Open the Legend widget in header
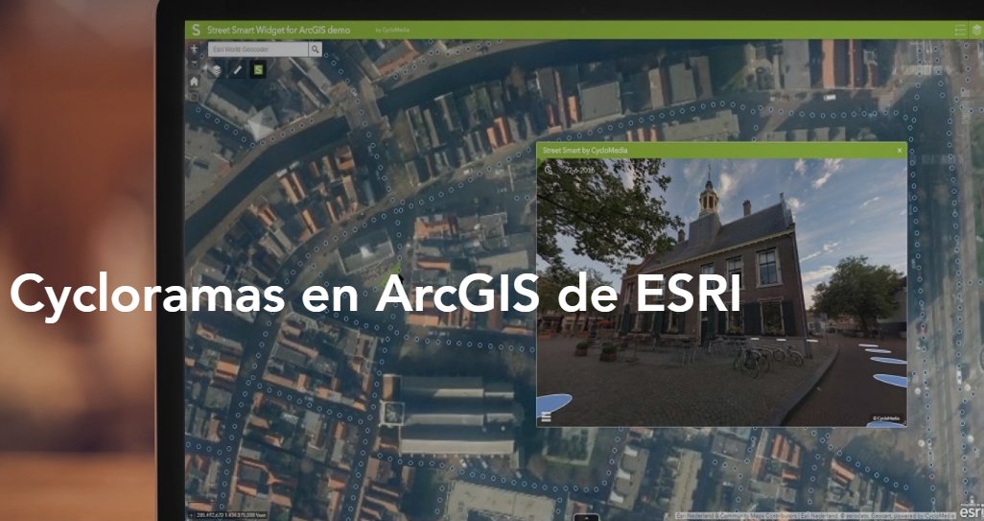Viewport: 984px width, 521px height. (x=960, y=30)
